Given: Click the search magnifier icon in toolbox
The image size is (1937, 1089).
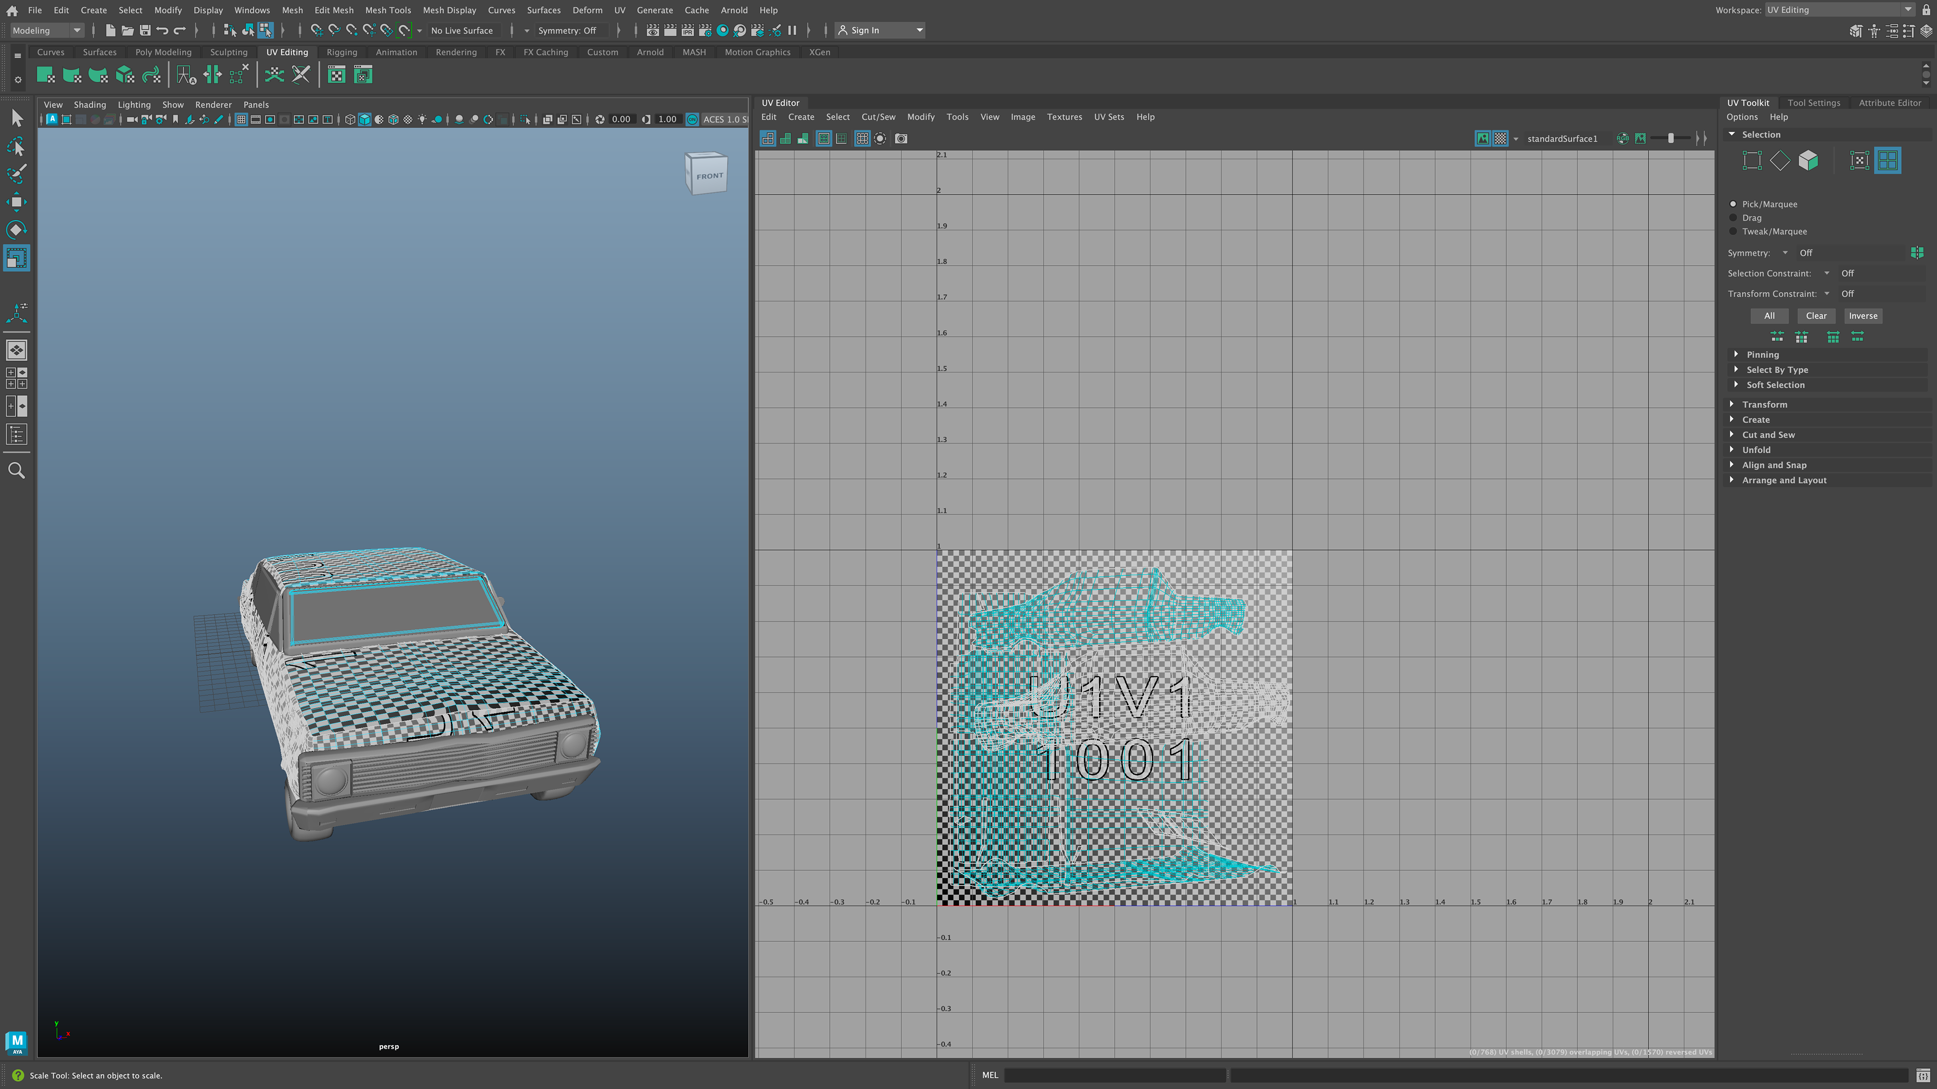Looking at the screenshot, I should [17, 470].
